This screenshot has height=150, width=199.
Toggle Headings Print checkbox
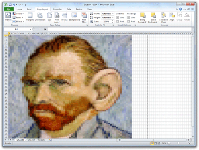tap(129, 22)
